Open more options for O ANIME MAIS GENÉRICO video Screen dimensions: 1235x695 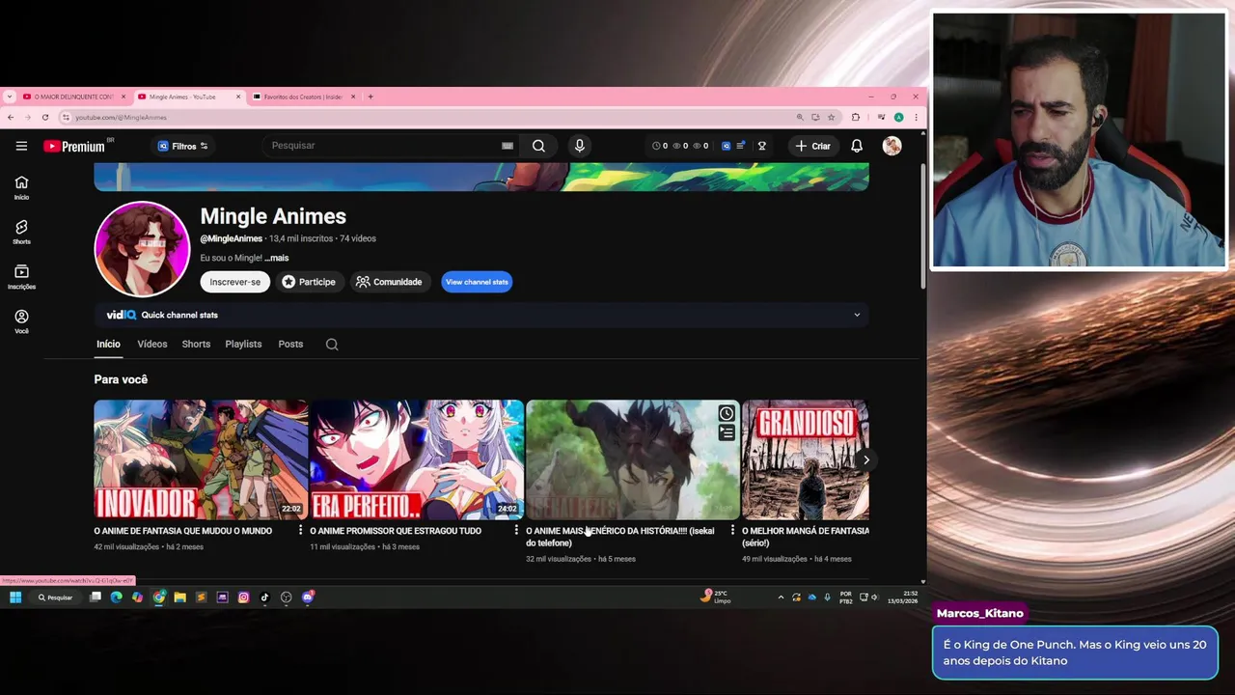[732, 530]
